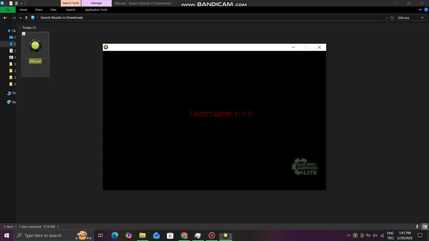Screen dimensions: 429x241
Task: Click New Folder icon in Quick Access Toolbar
Action: (16, 3)
